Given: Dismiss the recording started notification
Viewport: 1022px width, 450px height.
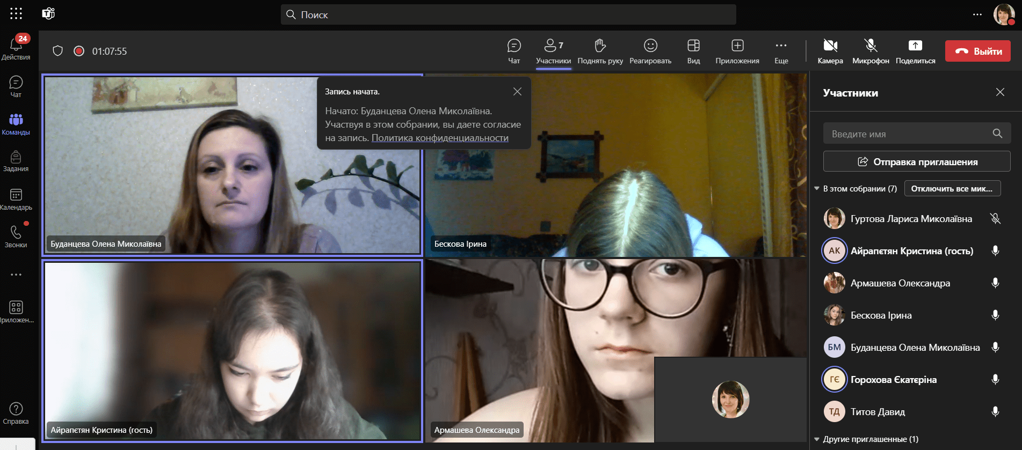Looking at the screenshot, I should pyautogui.click(x=517, y=92).
